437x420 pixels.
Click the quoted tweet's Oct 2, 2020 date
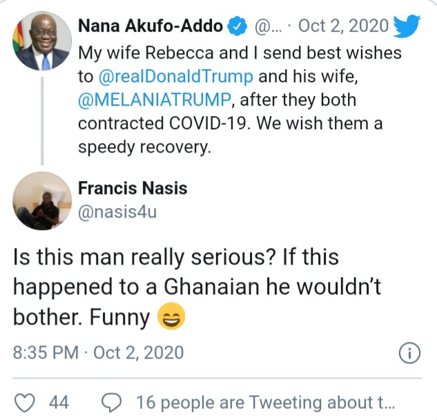click(342, 28)
